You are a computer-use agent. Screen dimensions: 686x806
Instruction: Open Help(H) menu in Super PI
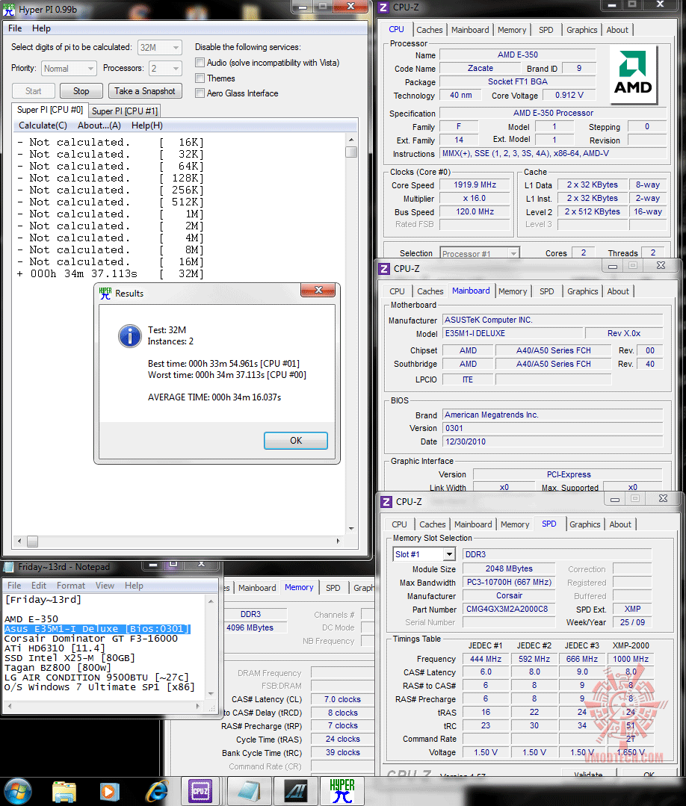tap(147, 125)
